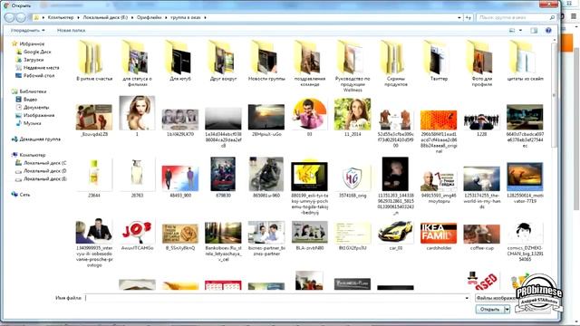580x326 pixels.
Task: Click Орифлейм in the address breadcrumb
Action: pos(149,17)
